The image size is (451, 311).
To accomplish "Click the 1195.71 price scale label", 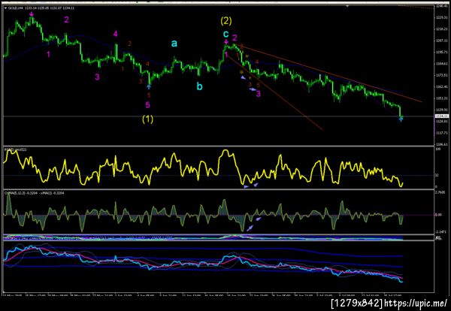I will 441,53.
